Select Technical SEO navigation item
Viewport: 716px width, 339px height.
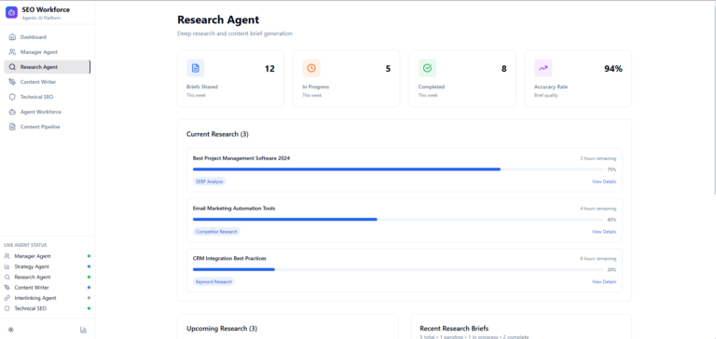[47, 97]
